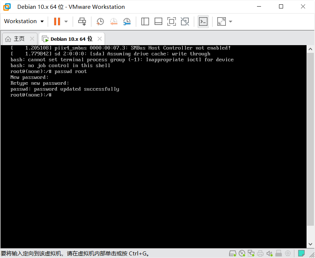Click the 'Retype new password:' line
This screenshot has height=258, width=315.
click(x=40, y=83)
